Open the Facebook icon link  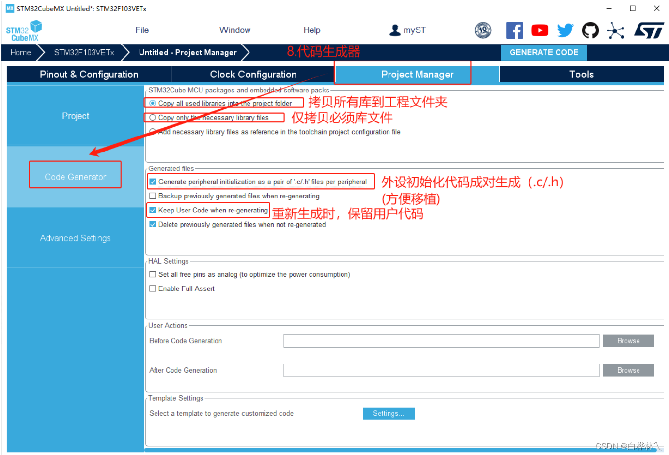514,30
